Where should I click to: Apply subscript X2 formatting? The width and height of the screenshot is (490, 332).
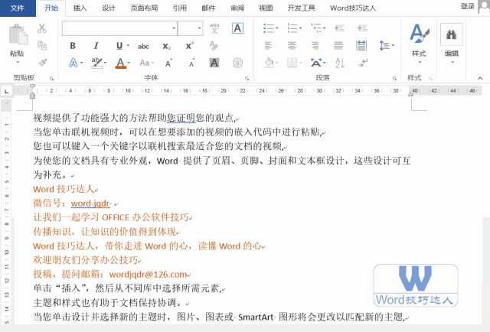(167, 46)
